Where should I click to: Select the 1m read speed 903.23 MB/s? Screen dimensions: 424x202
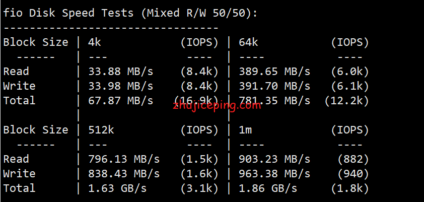point(274,159)
